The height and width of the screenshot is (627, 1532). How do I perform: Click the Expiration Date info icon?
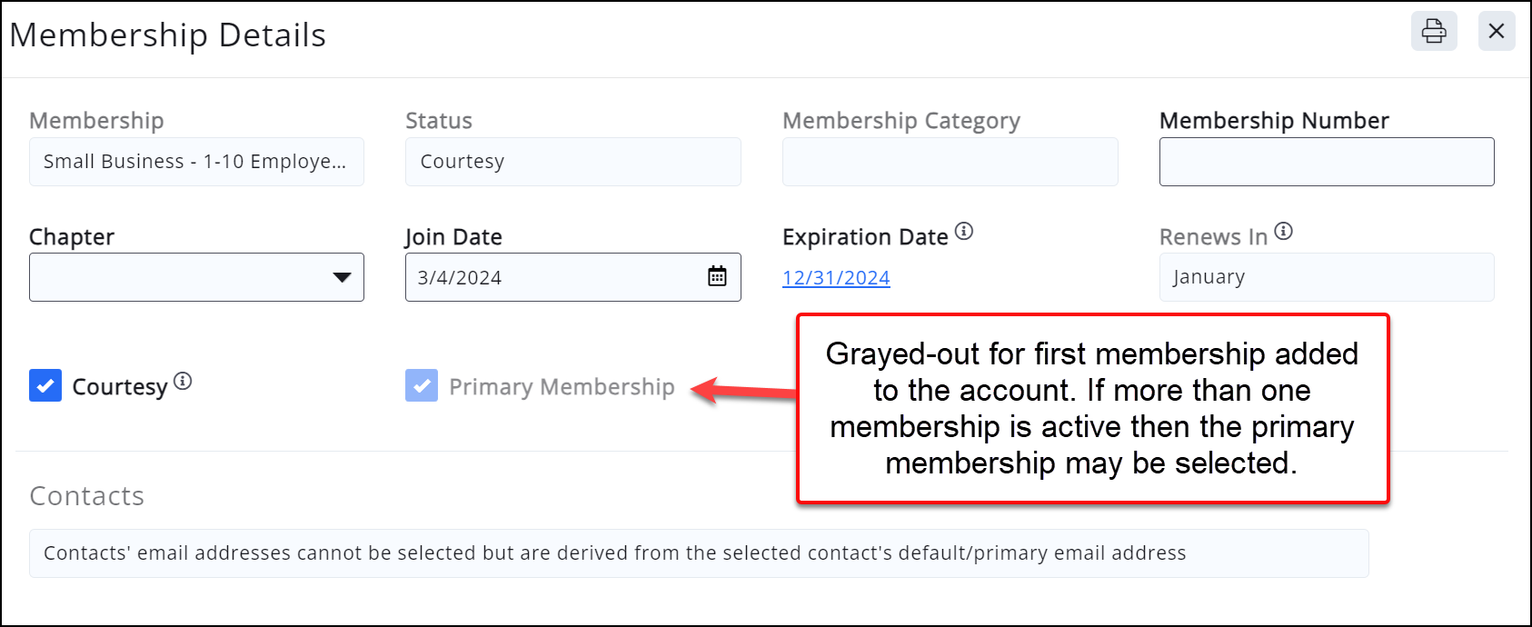[964, 232]
